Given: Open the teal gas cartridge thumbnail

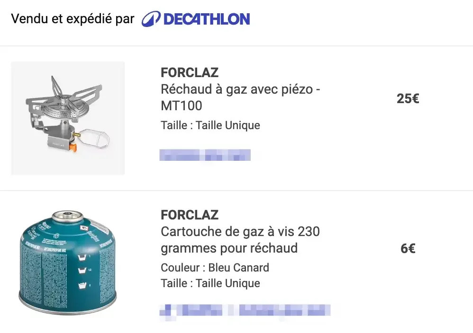Looking at the screenshot, I should click(x=68, y=263).
